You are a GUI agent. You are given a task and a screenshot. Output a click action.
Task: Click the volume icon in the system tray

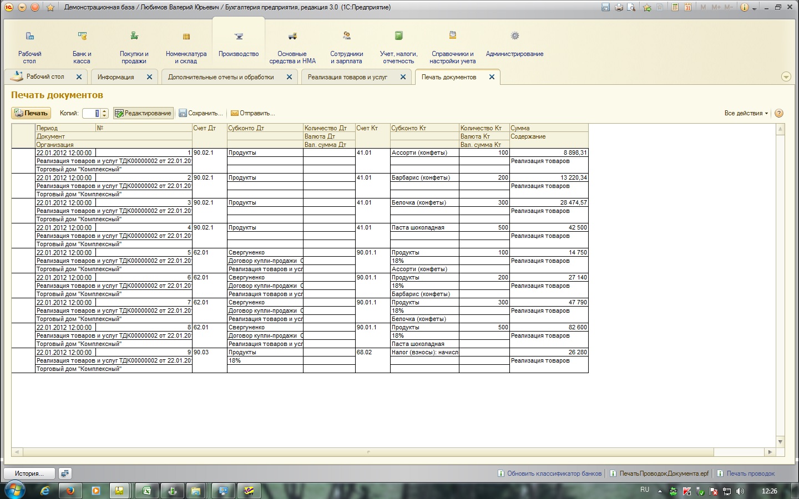[x=740, y=491]
